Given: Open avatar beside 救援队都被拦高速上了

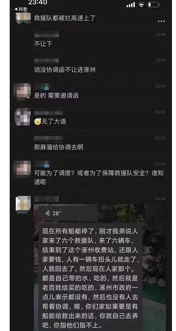Looking at the screenshot, I should (23, 18).
